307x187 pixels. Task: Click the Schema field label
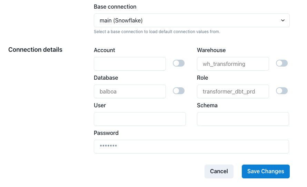coord(207,105)
